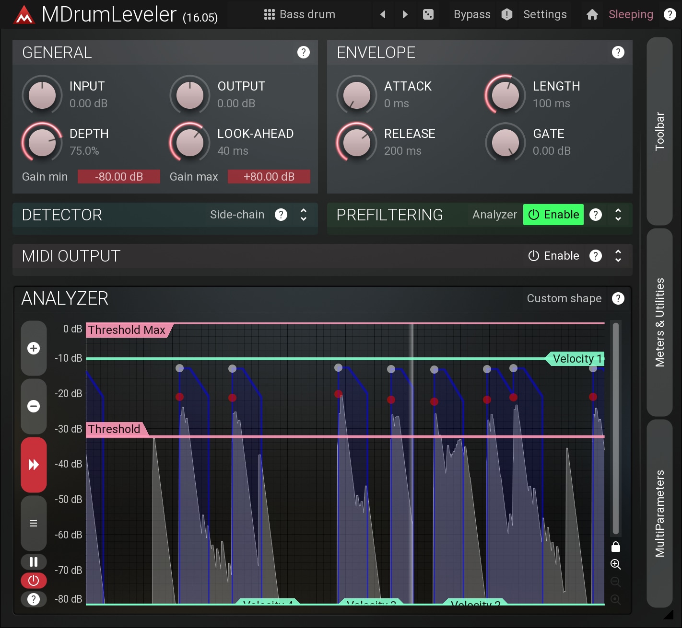Viewport: 682px width, 628px height.
Task: Click the analyzer vertical scrollbar
Action: point(616,429)
